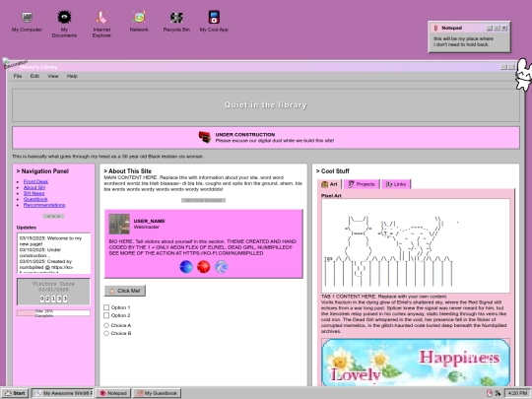The width and height of the screenshot is (532, 399).
Task: Launch the Internet Explorer desktop icon
Action: click(x=101, y=24)
